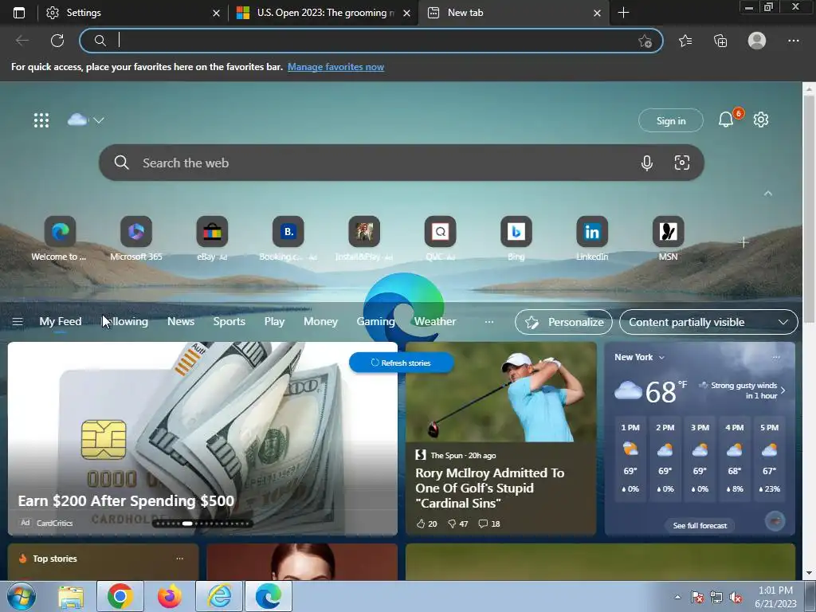Open comments on Rory McIlroy story
The image size is (816, 612).
click(489, 524)
